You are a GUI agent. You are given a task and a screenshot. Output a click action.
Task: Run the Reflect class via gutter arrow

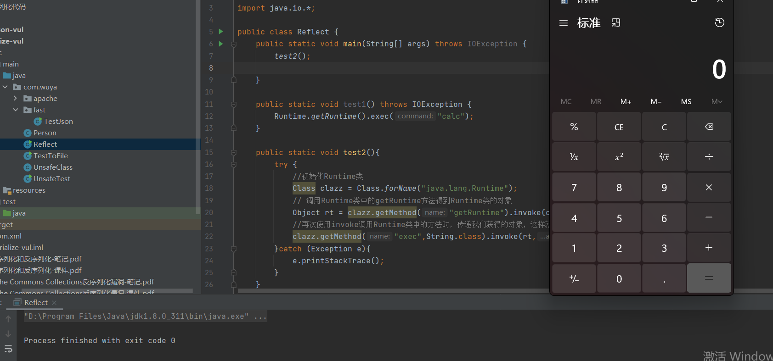221,32
